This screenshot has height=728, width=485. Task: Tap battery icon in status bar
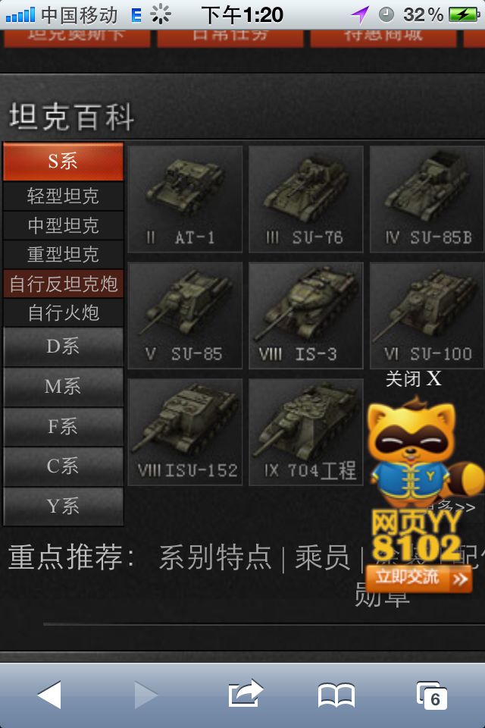(465, 14)
